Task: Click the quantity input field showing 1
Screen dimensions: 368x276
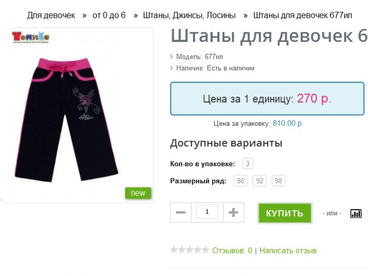Action: click(x=207, y=212)
